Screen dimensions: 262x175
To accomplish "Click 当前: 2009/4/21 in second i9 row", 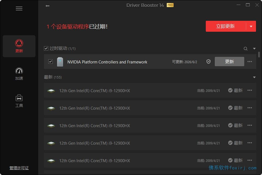I will click(x=208, y=108).
